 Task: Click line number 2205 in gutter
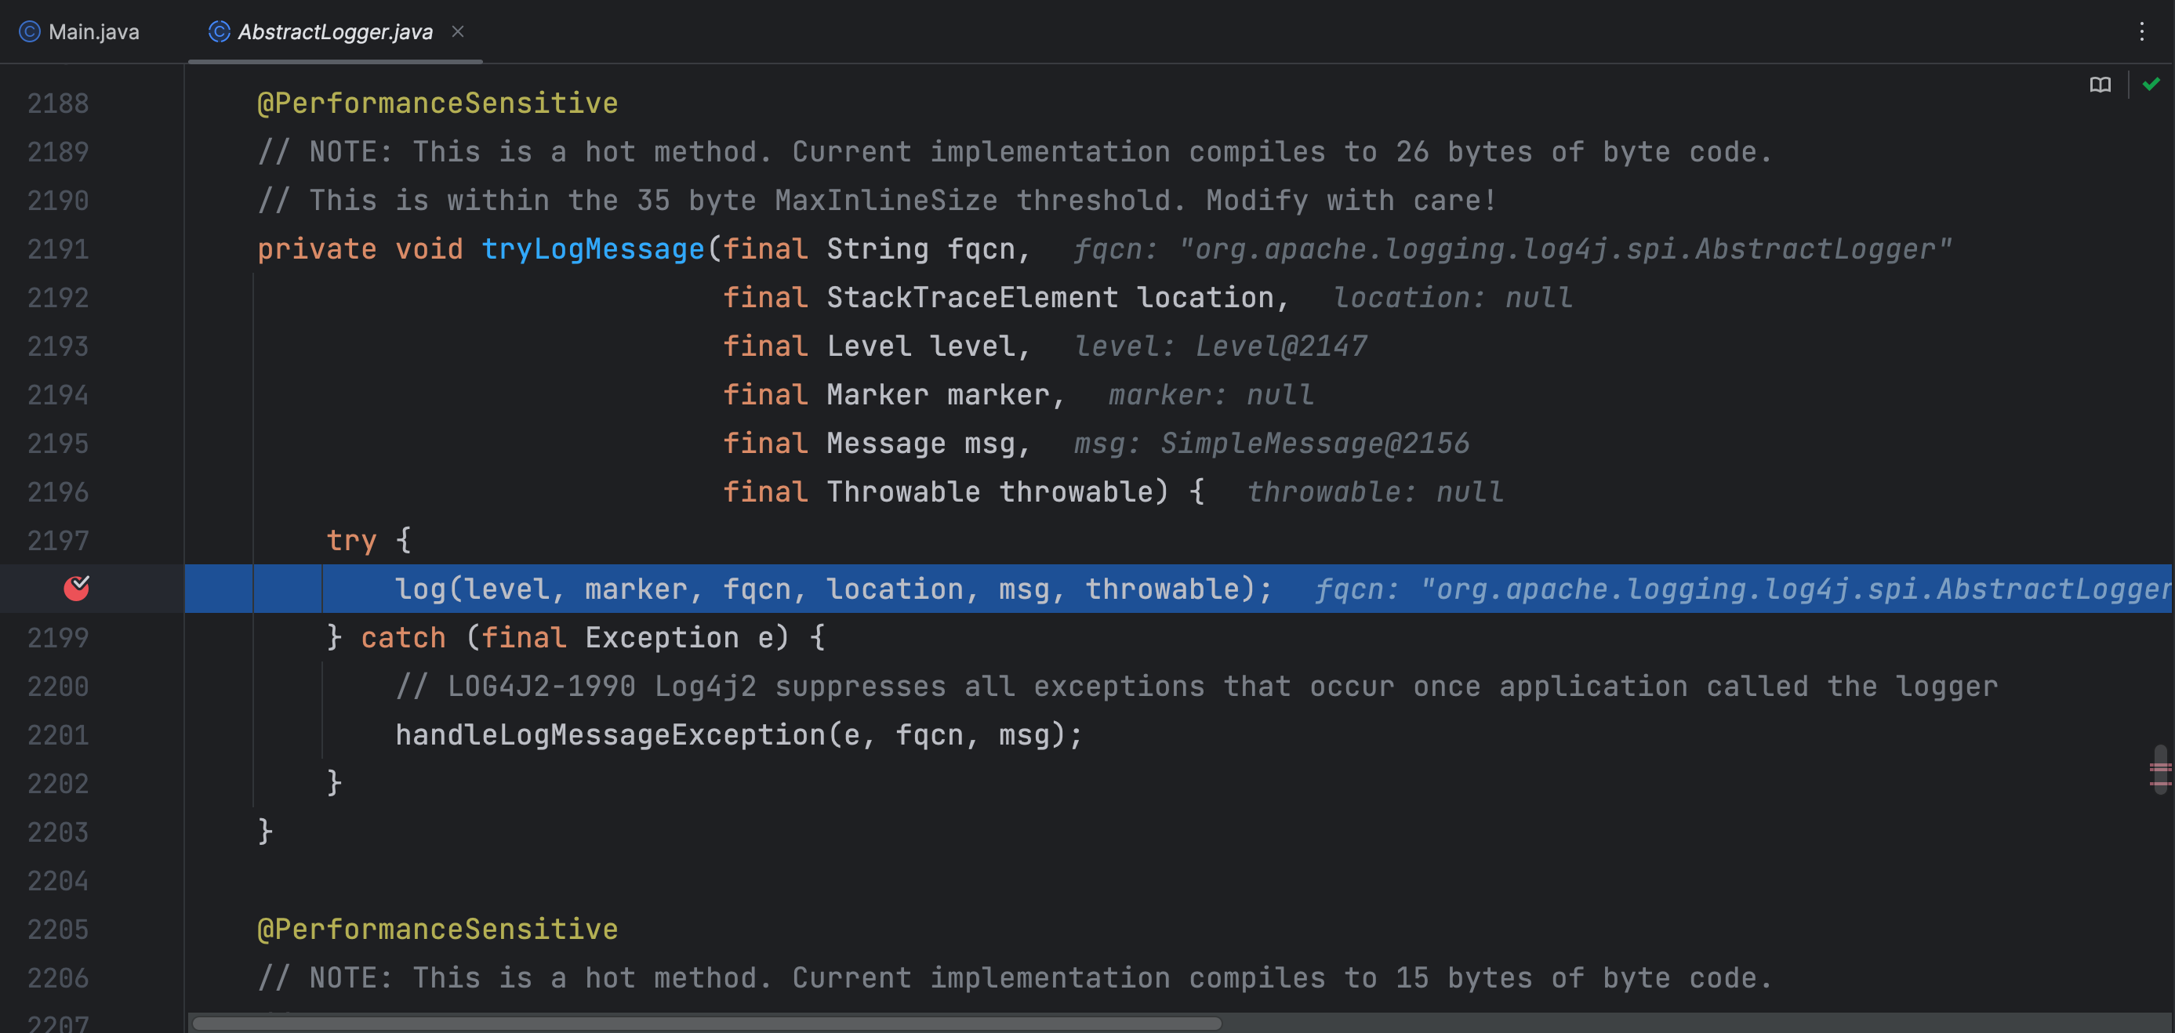point(57,930)
